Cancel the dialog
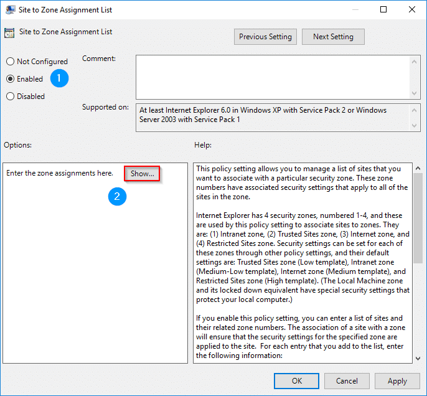The image size is (427, 396). pos(347,381)
